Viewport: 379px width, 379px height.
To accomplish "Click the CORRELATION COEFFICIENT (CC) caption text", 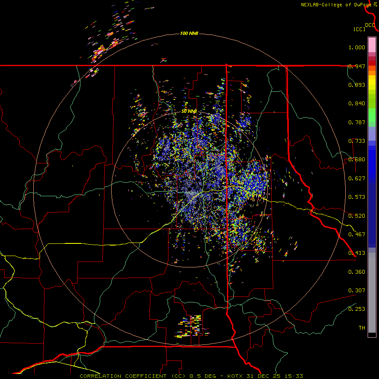I will coord(133,376).
